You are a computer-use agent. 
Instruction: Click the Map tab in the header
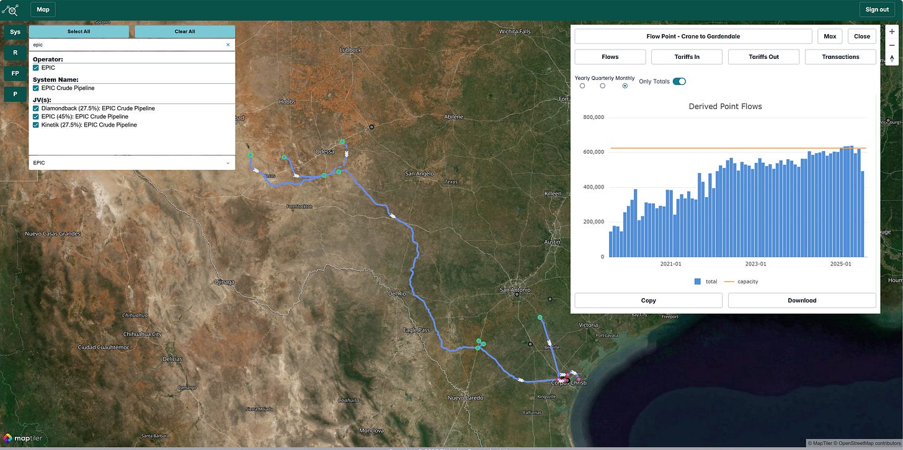pos(43,9)
